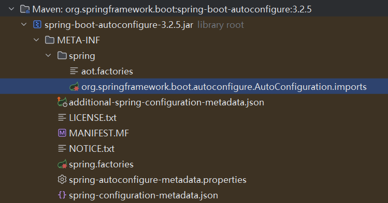The width and height of the screenshot is (388, 203).
Task: Click the spring folder icon
Action: (x=62, y=55)
